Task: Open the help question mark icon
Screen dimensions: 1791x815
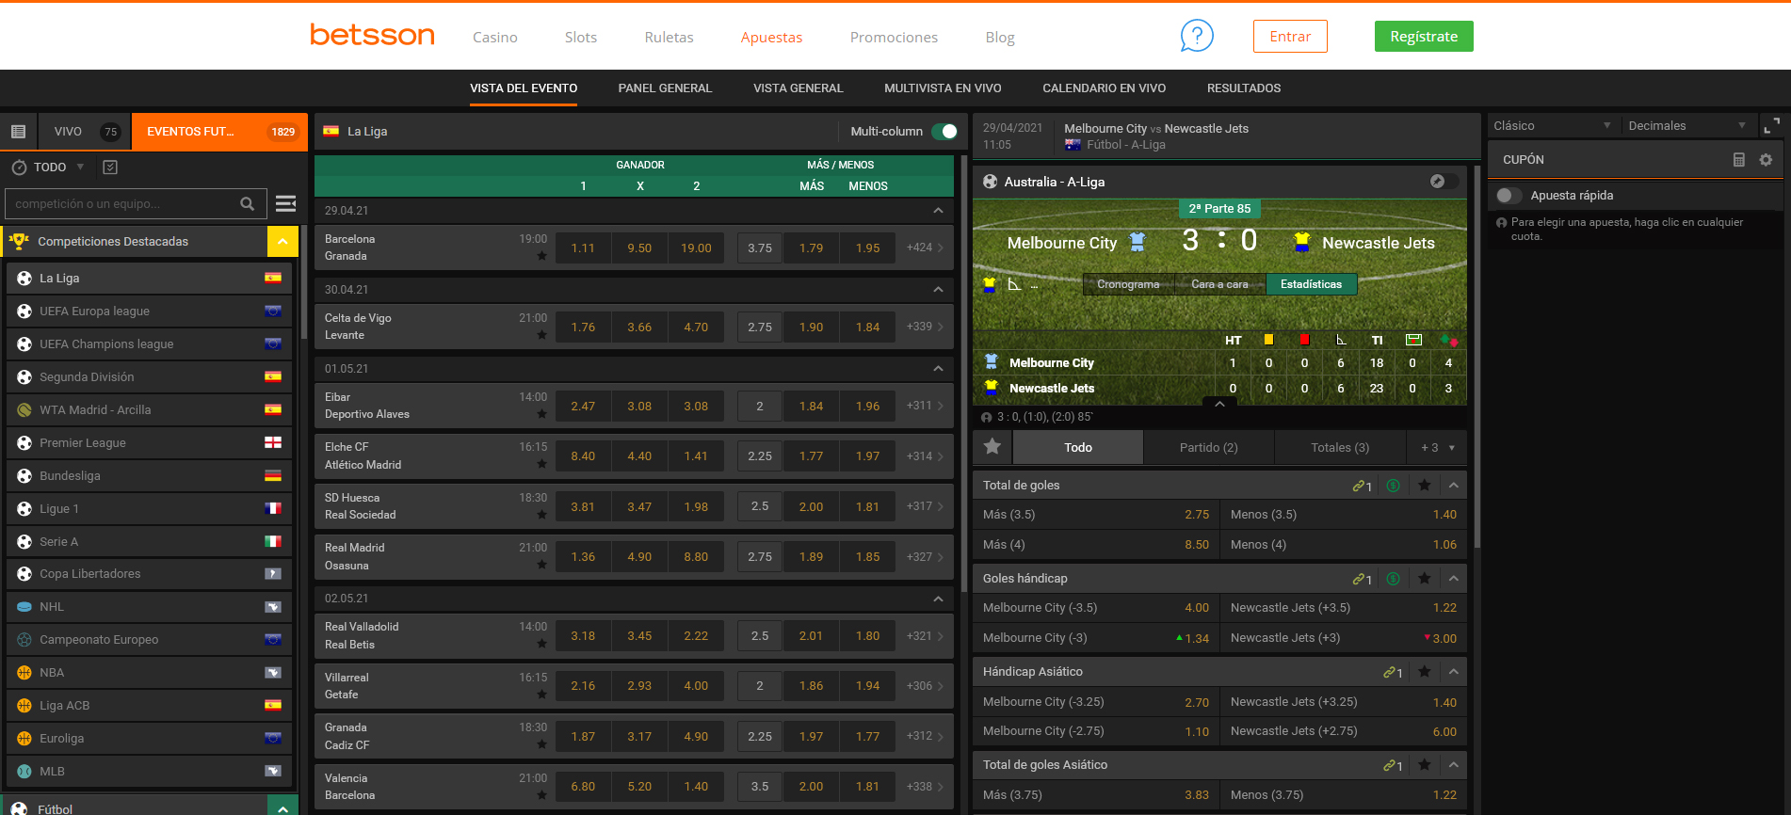Action: (x=1197, y=37)
